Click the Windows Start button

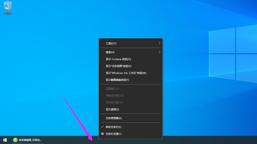coord(5,140)
